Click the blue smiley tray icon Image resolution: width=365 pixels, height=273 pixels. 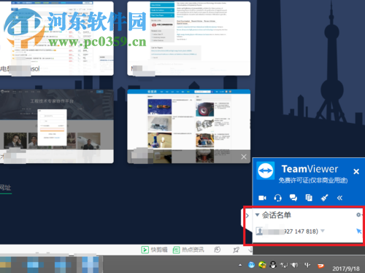251,265
